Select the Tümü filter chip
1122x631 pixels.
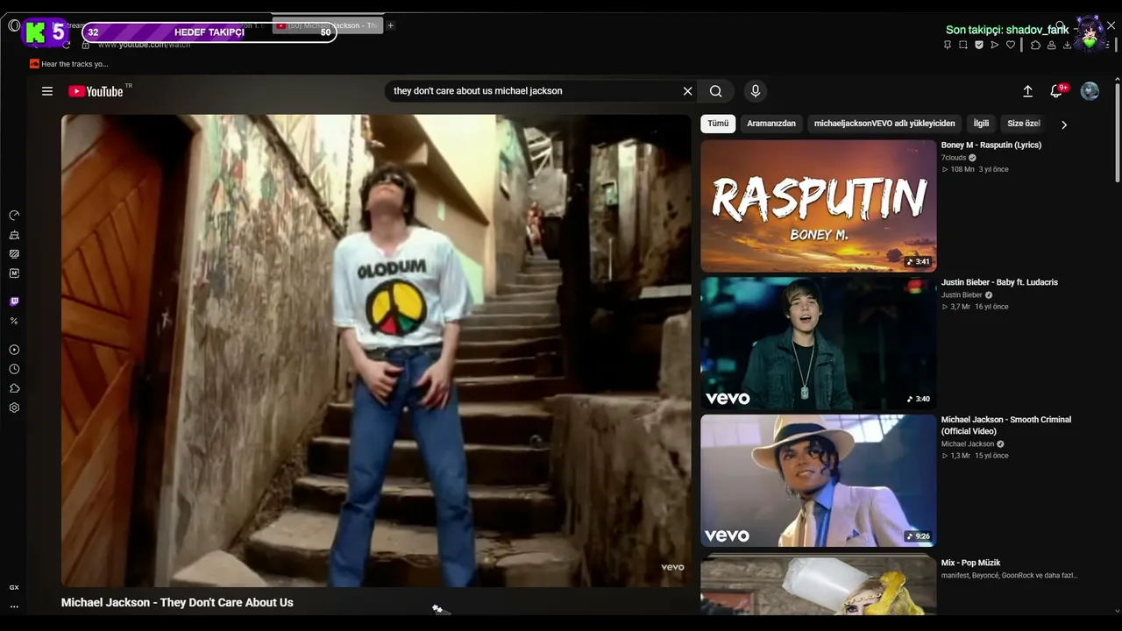click(718, 124)
